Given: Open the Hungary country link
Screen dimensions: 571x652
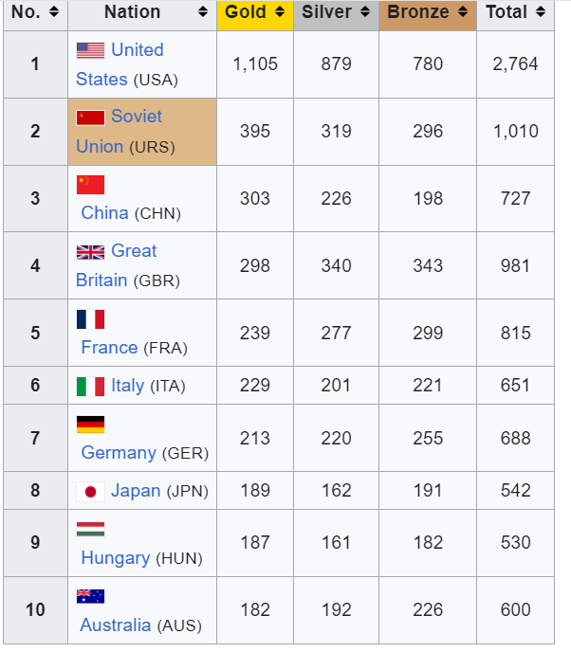Looking at the screenshot, I should click(116, 558).
